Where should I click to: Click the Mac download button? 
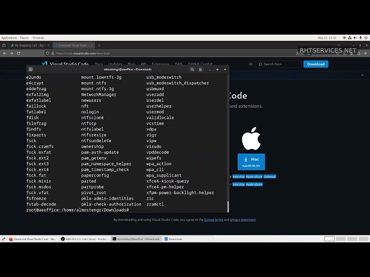pyautogui.click(x=251, y=162)
